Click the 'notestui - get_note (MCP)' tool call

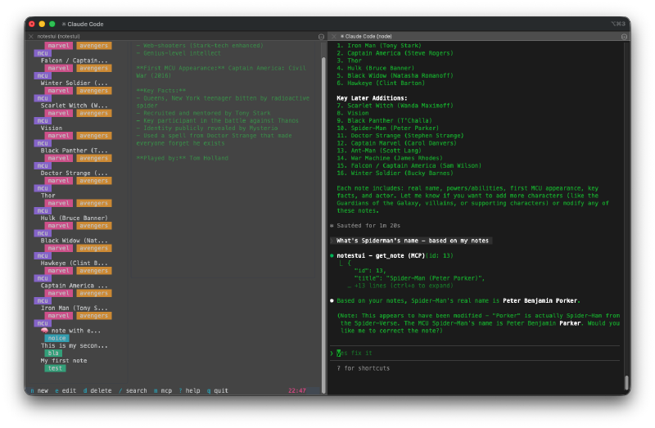(381, 255)
